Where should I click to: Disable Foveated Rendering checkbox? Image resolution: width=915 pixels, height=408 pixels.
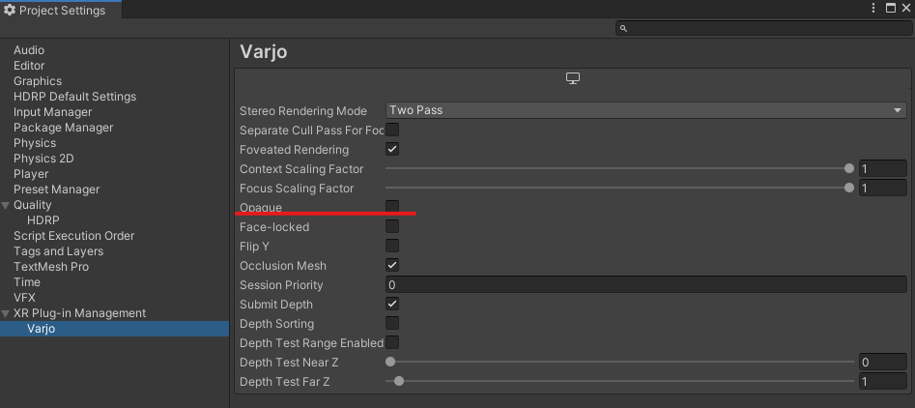(x=392, y=150)
